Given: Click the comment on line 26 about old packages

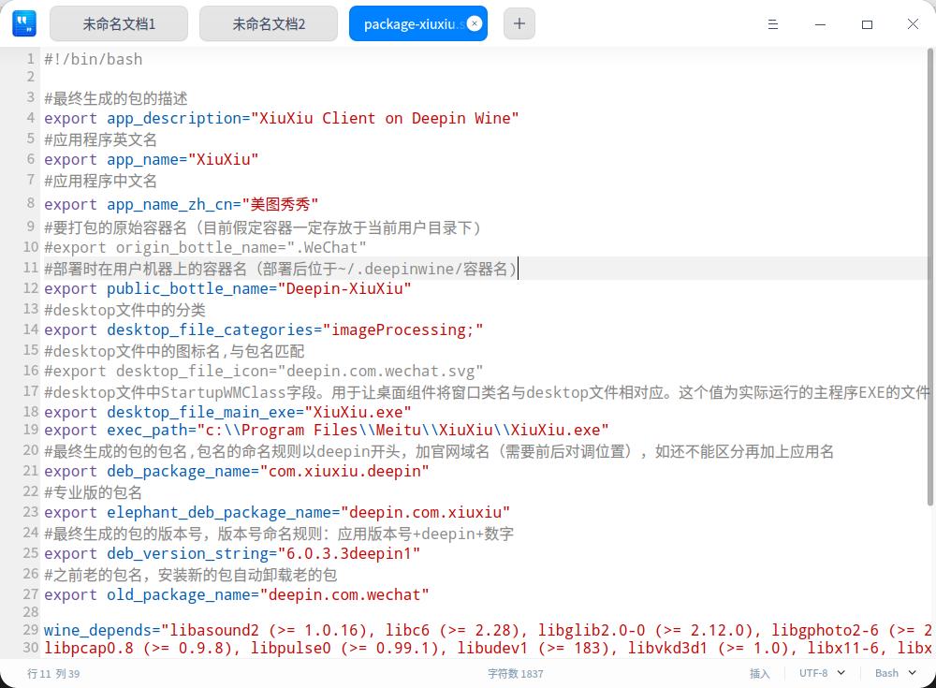Looking at the screenshot, I should pyautogui.click(x=190, y=575).
